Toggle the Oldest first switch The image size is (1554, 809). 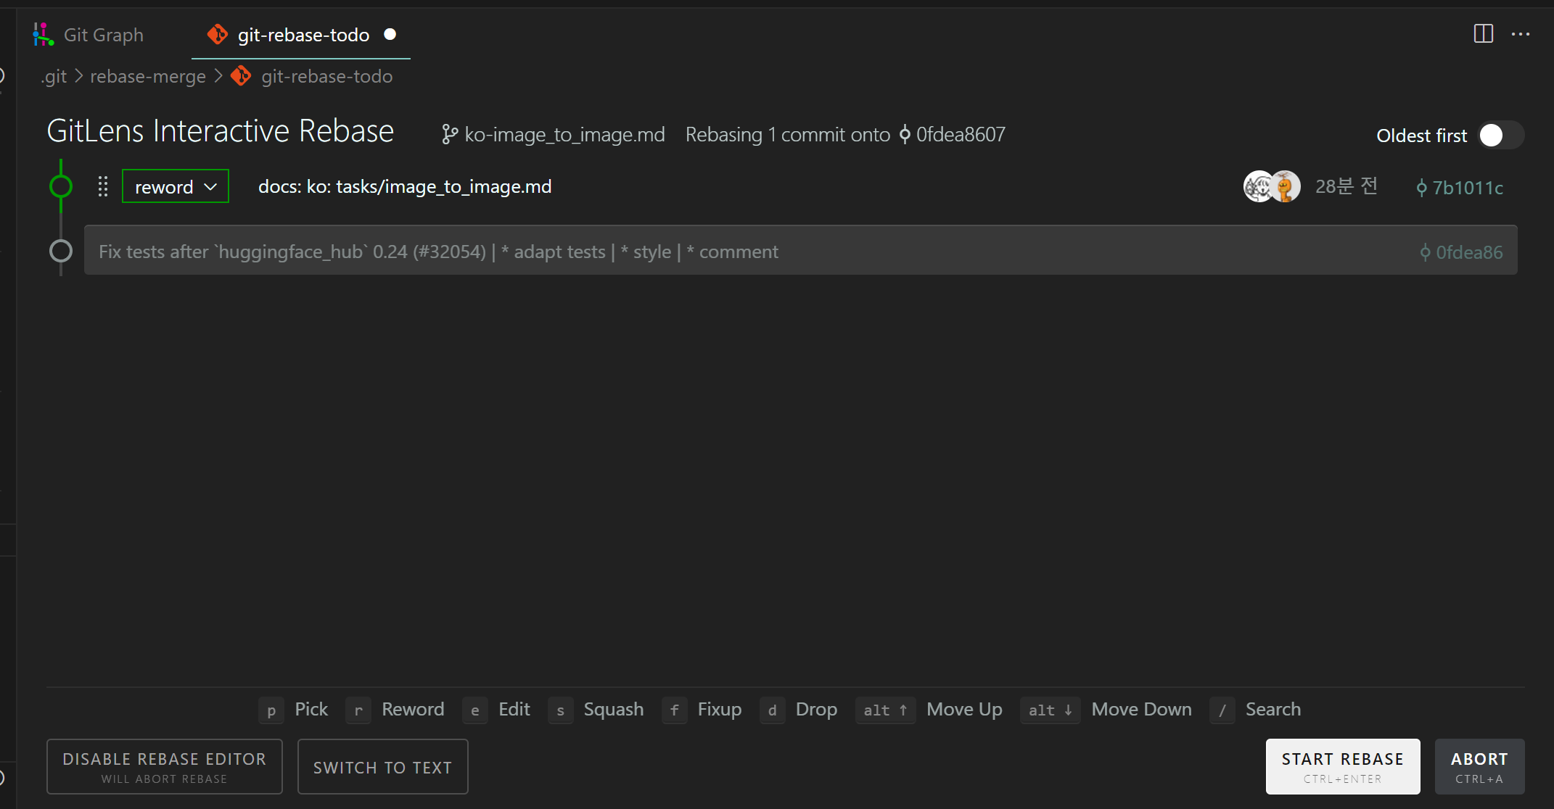(x=1500, y=136)
